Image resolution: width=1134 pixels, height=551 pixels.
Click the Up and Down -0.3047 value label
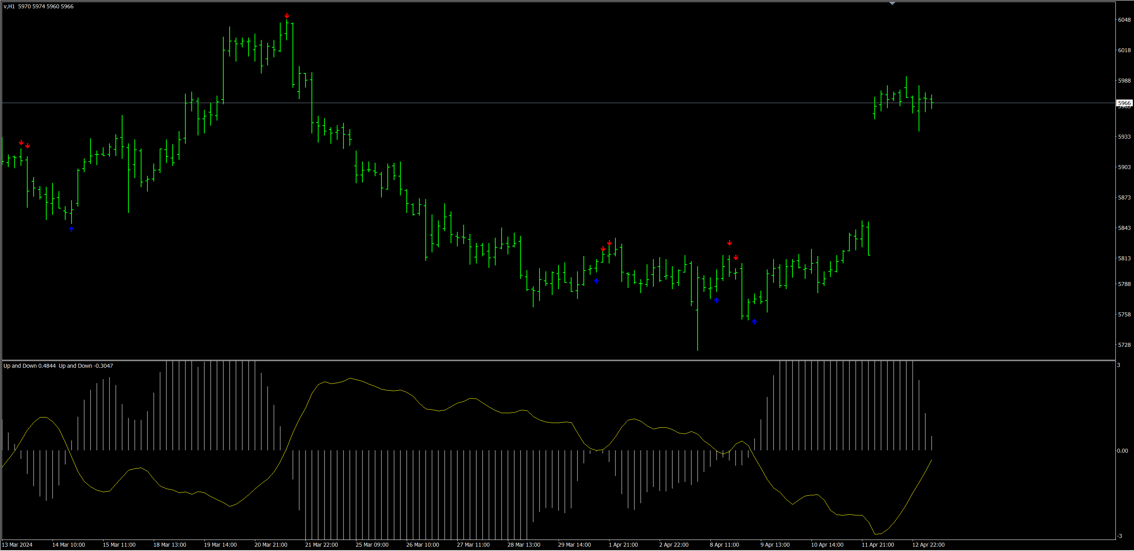coord(86,365)
